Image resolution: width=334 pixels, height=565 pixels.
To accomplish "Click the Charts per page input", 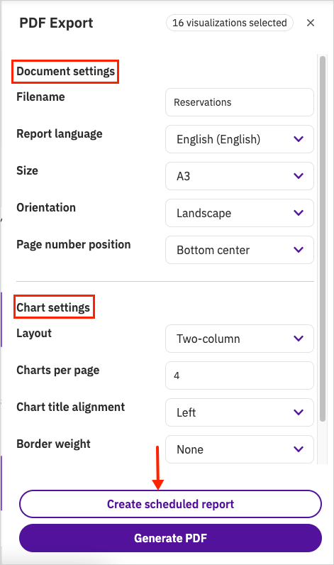I will [x=240, y=375].
